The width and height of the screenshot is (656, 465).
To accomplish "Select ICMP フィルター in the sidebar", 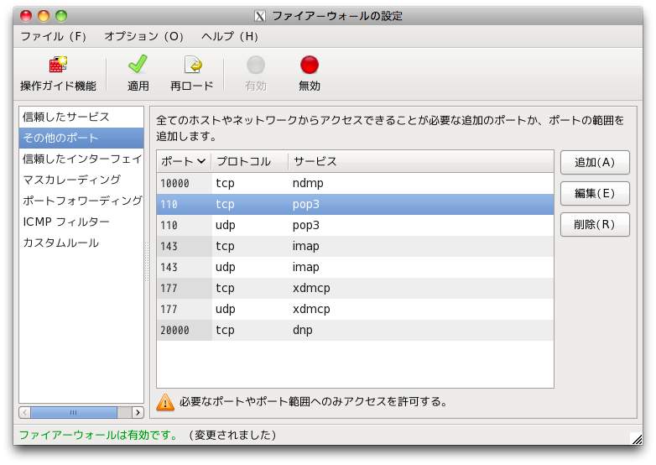I will tap(66, 222).
